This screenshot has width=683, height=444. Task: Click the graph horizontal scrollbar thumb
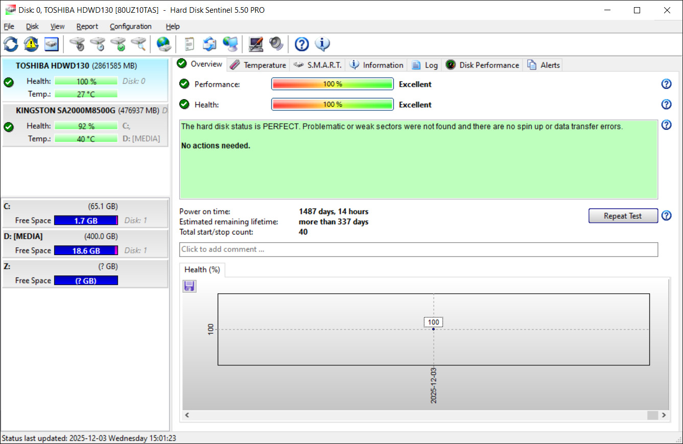[x=652, y=415]
